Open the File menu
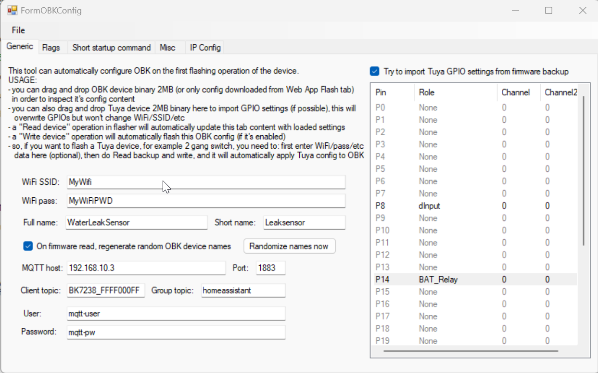This screenshot has height=373, width=598. click(18, 30)
